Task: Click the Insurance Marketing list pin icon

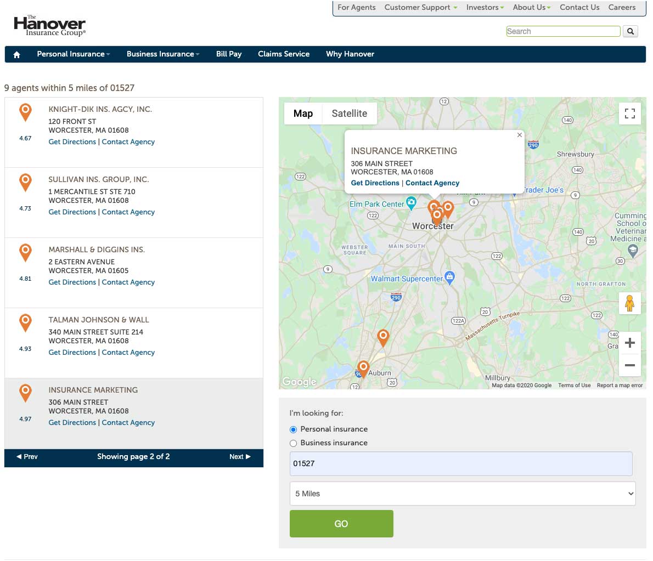Action: click(25, 393)
